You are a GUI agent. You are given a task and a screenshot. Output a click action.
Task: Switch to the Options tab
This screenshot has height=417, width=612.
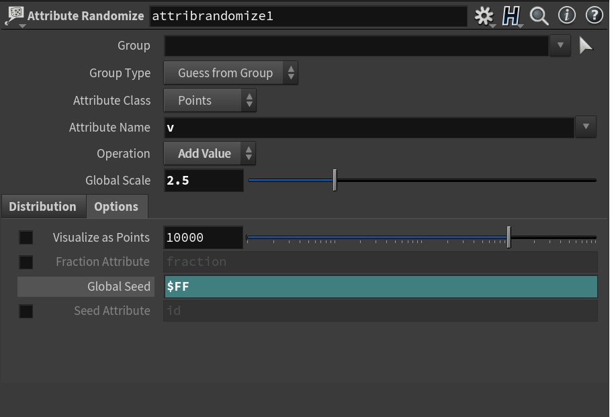click(x=116, y=207)
